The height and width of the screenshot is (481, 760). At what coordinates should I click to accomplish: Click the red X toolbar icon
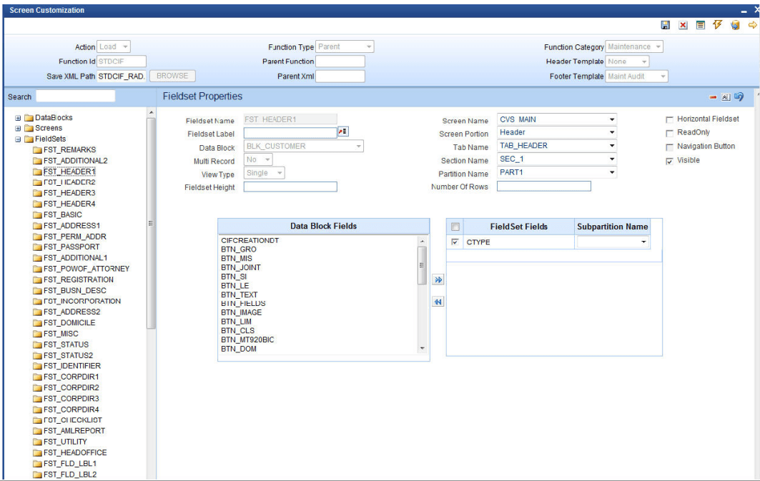coord(683,25)
